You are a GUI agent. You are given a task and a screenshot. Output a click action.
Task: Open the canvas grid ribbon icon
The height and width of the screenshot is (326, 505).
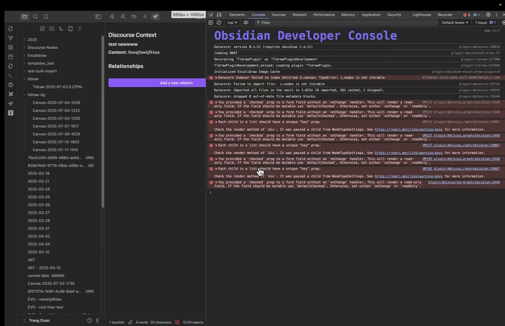point(11,47)
